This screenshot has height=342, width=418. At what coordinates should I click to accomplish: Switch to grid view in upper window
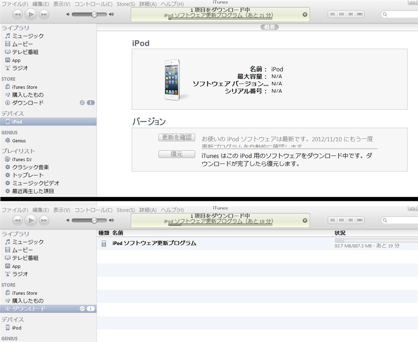coord(351,14)
